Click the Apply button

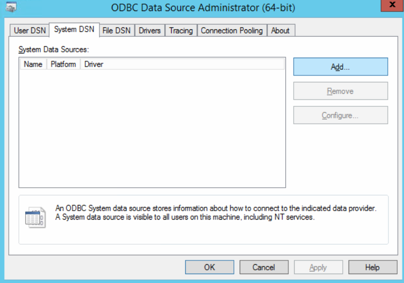[x=318, y=267]
